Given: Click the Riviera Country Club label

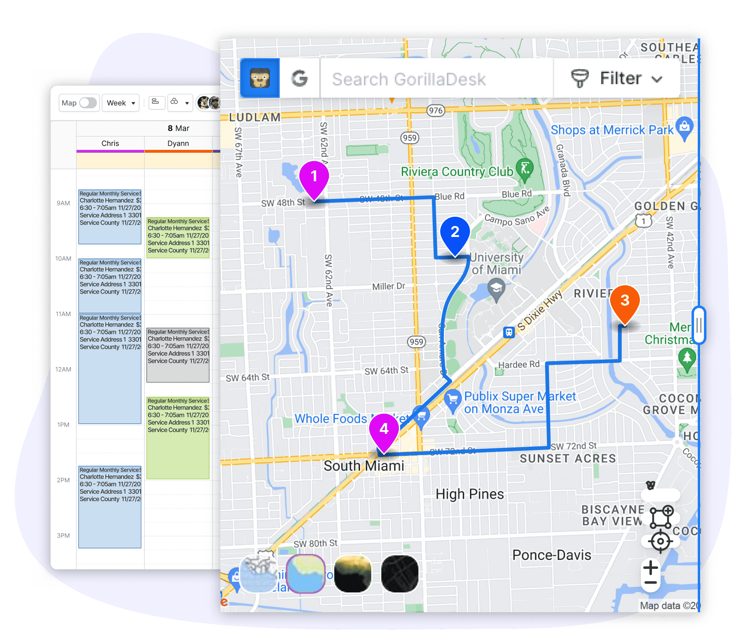Looking at the screenshot, I should 457,171.
